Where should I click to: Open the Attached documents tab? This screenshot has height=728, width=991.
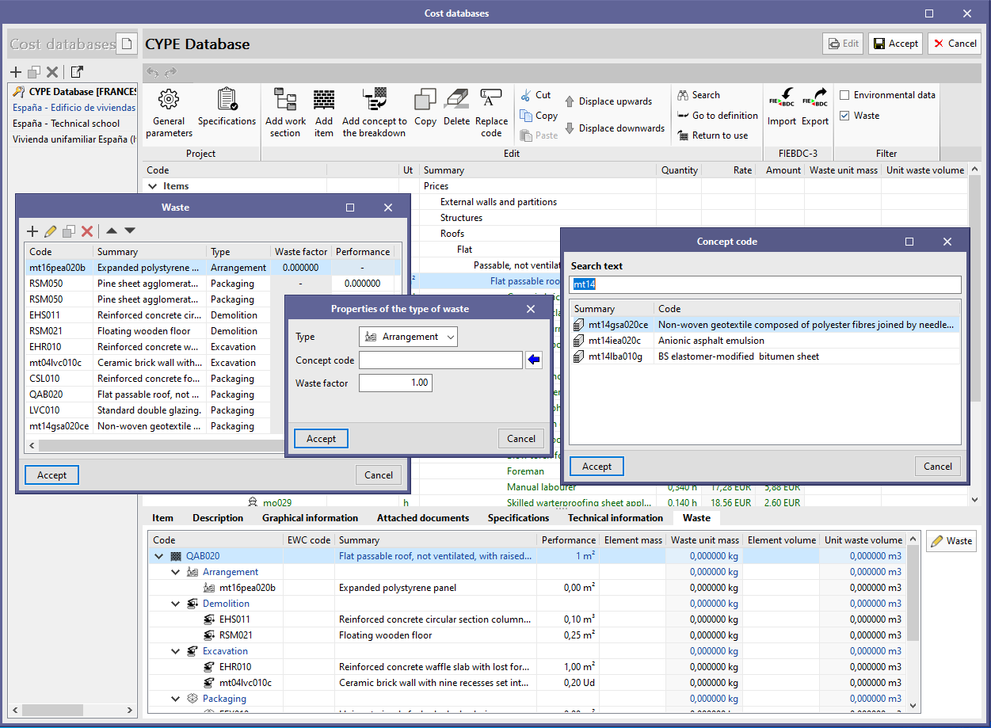pos(423,518)
